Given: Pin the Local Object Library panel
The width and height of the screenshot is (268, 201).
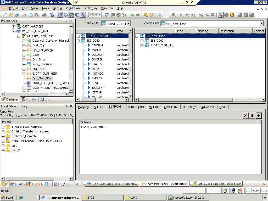Looking at the screenshot, I should click(66, 106).
